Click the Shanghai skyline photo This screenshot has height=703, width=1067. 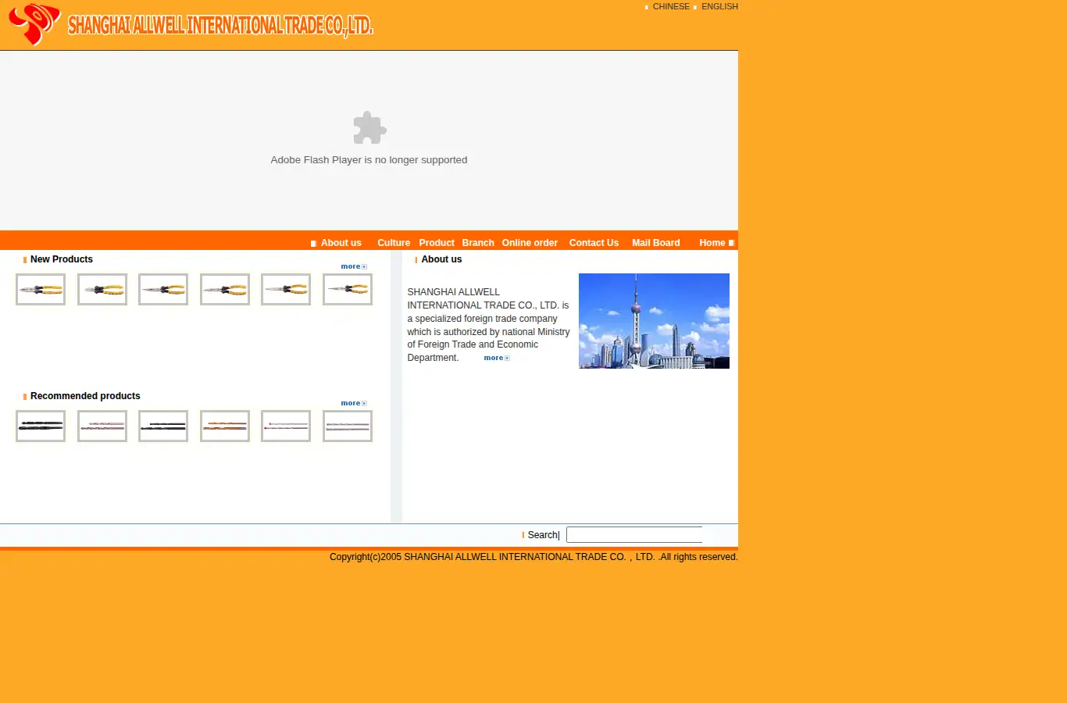click(654, 321)
